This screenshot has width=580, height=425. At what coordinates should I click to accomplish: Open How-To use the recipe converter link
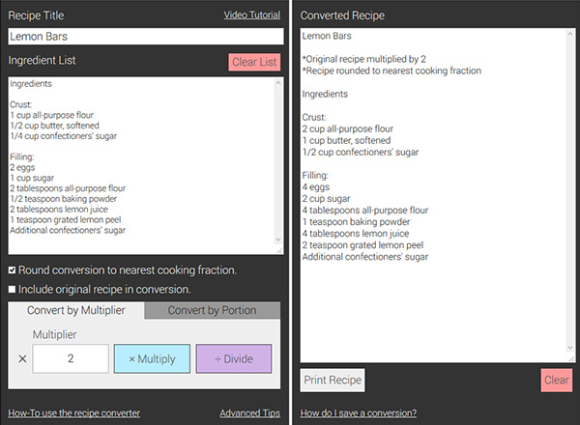(x=74, y=412)
